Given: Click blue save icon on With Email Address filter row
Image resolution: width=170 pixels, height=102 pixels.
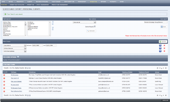Looking at the screenshot, I should tap(160, 51).
